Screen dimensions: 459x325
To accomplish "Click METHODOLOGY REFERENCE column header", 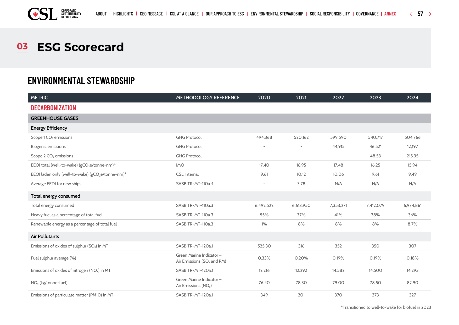I will pyautogui.click(x=208, y=98).
